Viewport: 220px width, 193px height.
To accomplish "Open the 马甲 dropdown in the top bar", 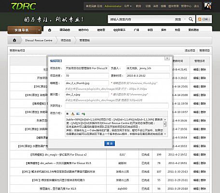I will tap(128, 6).
